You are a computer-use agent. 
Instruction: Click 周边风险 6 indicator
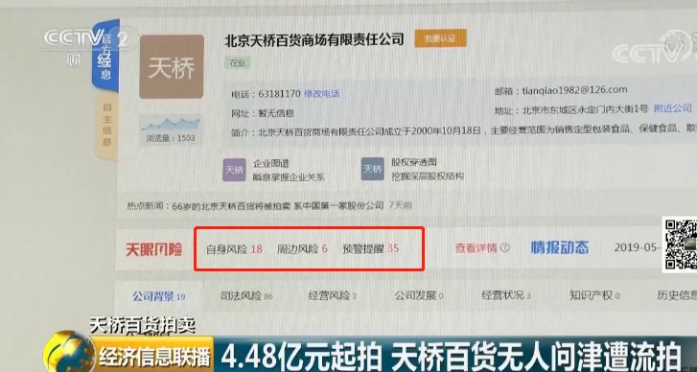[x=302, y=249]
